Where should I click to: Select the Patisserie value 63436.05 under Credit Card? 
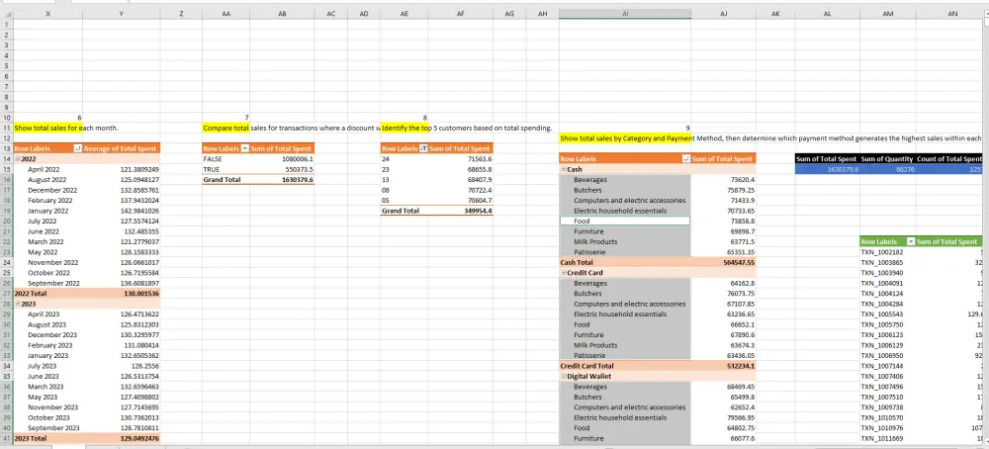724,355
